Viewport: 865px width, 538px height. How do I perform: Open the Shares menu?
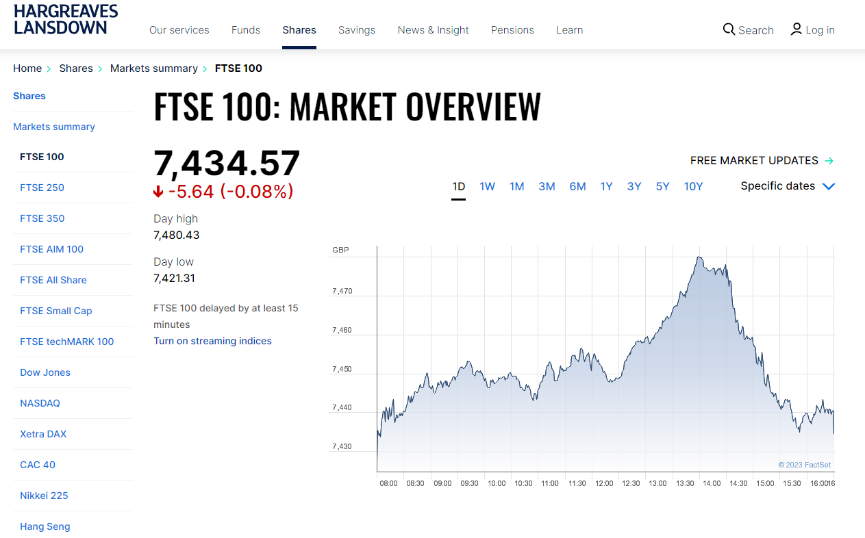pos(299,30)
